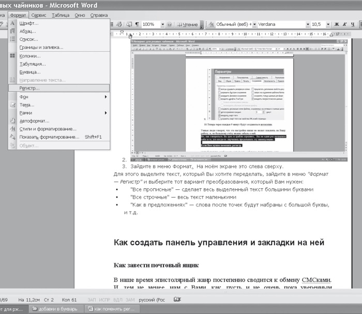The width and height of the screenshot is (362, 314).
Task: Click the Абзац paragraph icon in menu
Action: click(x=12, y=31)
